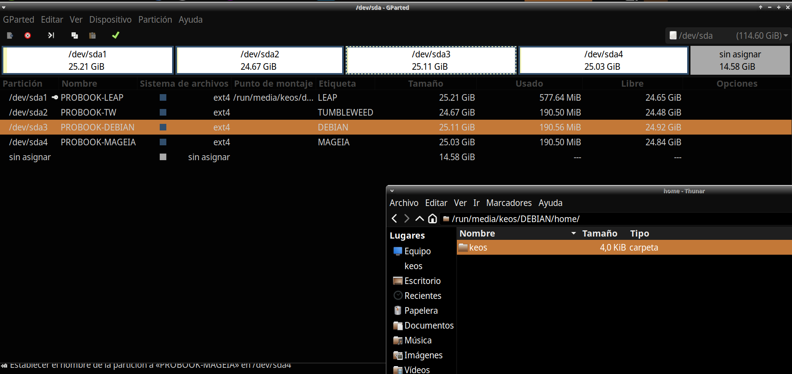Open the Marcadores menu in Thunar
The image size is (792, 374).
508,203
